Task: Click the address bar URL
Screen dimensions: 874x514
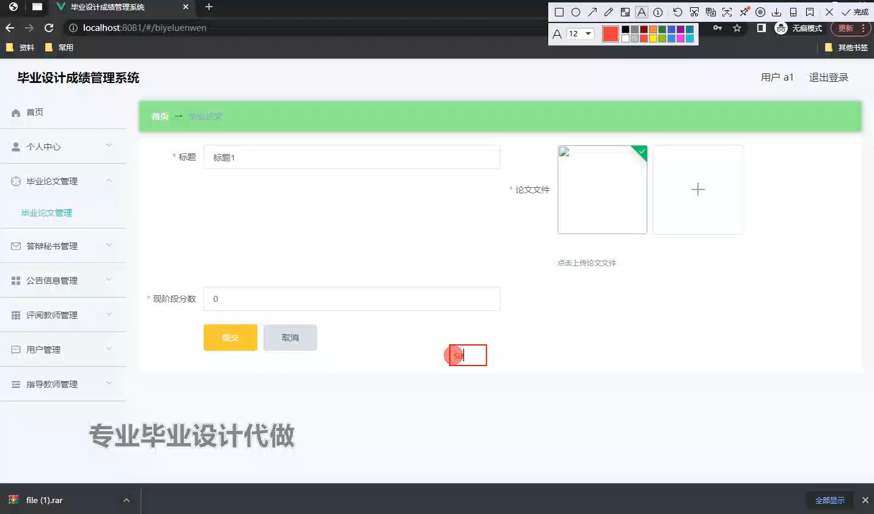Action: coord(144,28)
